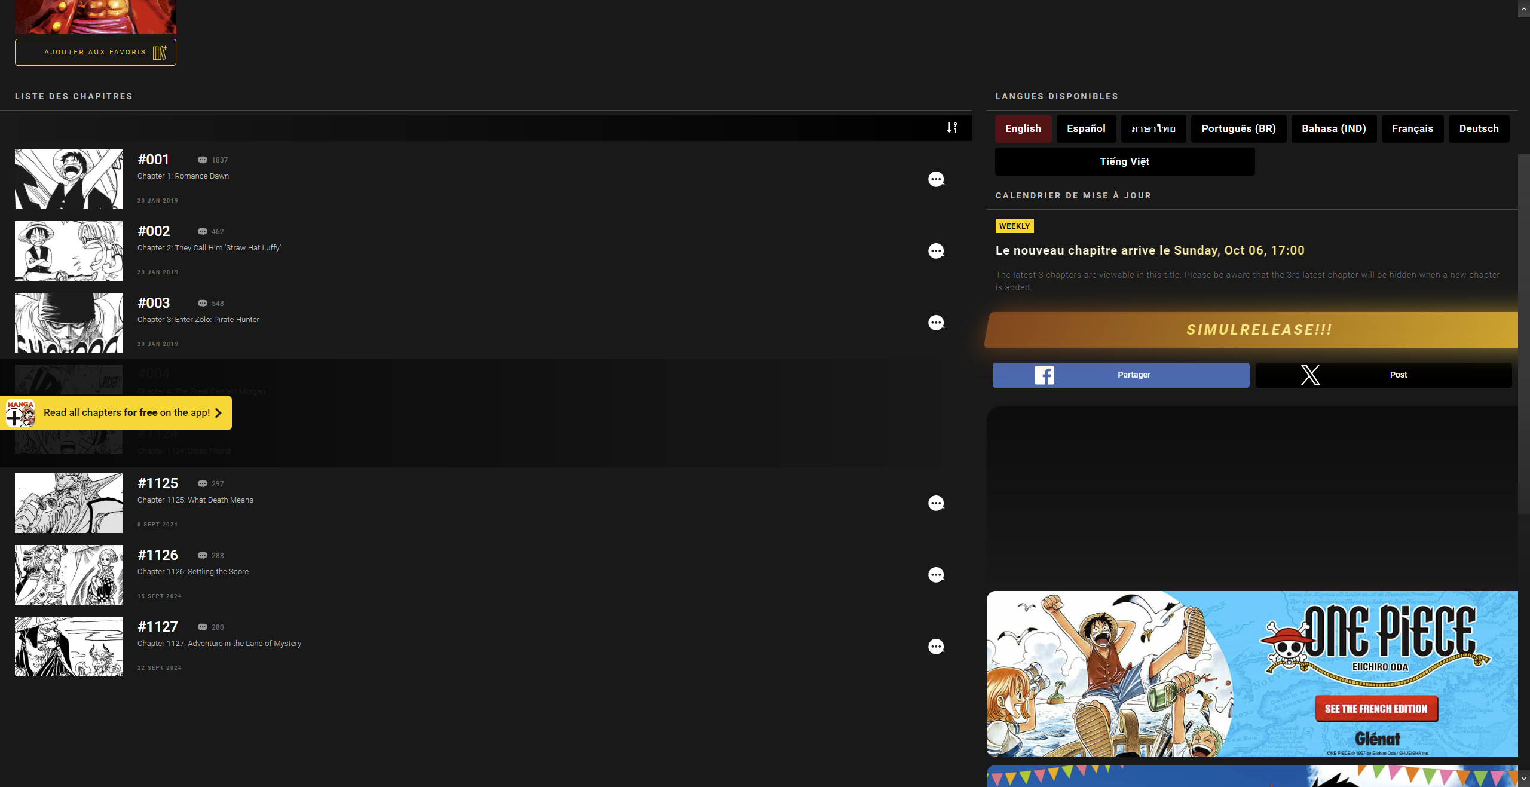Choose Tiếng Việt language

pos(1124,161)
